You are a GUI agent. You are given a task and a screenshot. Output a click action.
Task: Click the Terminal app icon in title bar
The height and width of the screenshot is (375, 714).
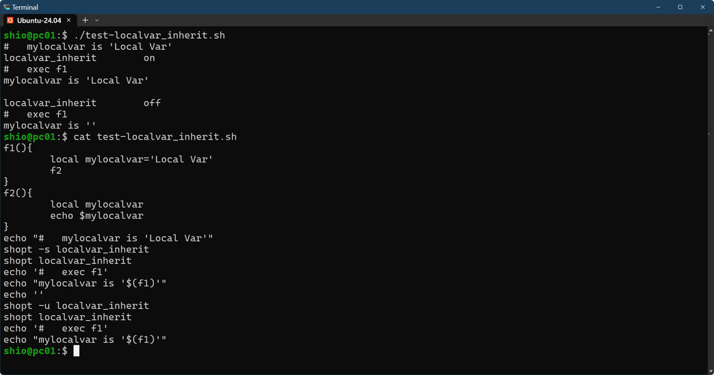point(7,7)
